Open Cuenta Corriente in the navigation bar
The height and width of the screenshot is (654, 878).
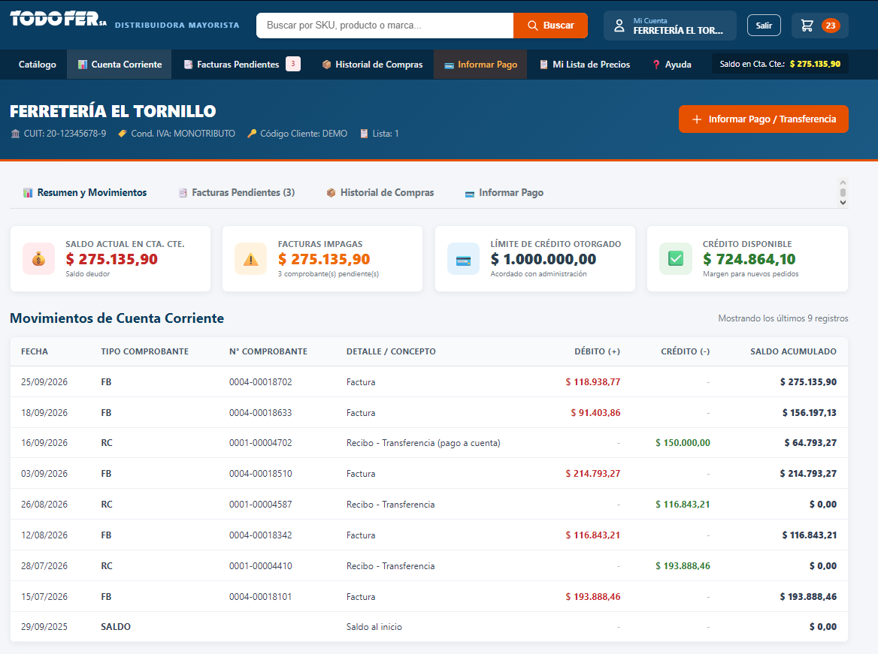[120, 65]
